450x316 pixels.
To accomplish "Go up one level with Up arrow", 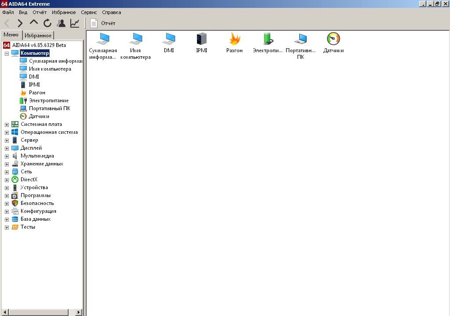I will tap(33, 23).
